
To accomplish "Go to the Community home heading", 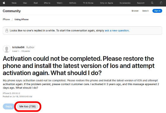I will [12, 11].
